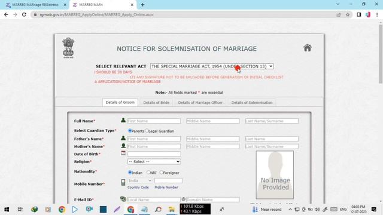Click Father's Middle Name field
The height and width of the screenshot is (215, 383).
click(213, 139)
